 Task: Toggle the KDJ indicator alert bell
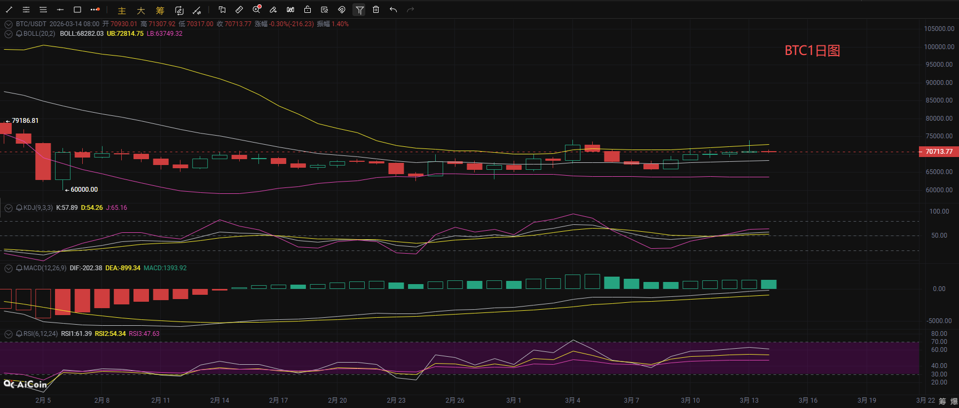tap(19, 208)
